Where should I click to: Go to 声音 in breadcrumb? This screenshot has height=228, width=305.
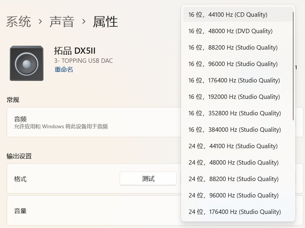click(62, 21)
